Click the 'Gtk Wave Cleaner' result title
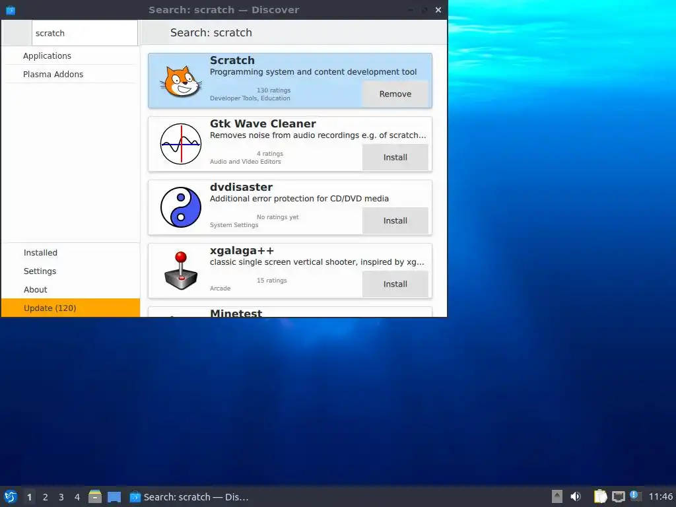676x507 pixels. 263,123
